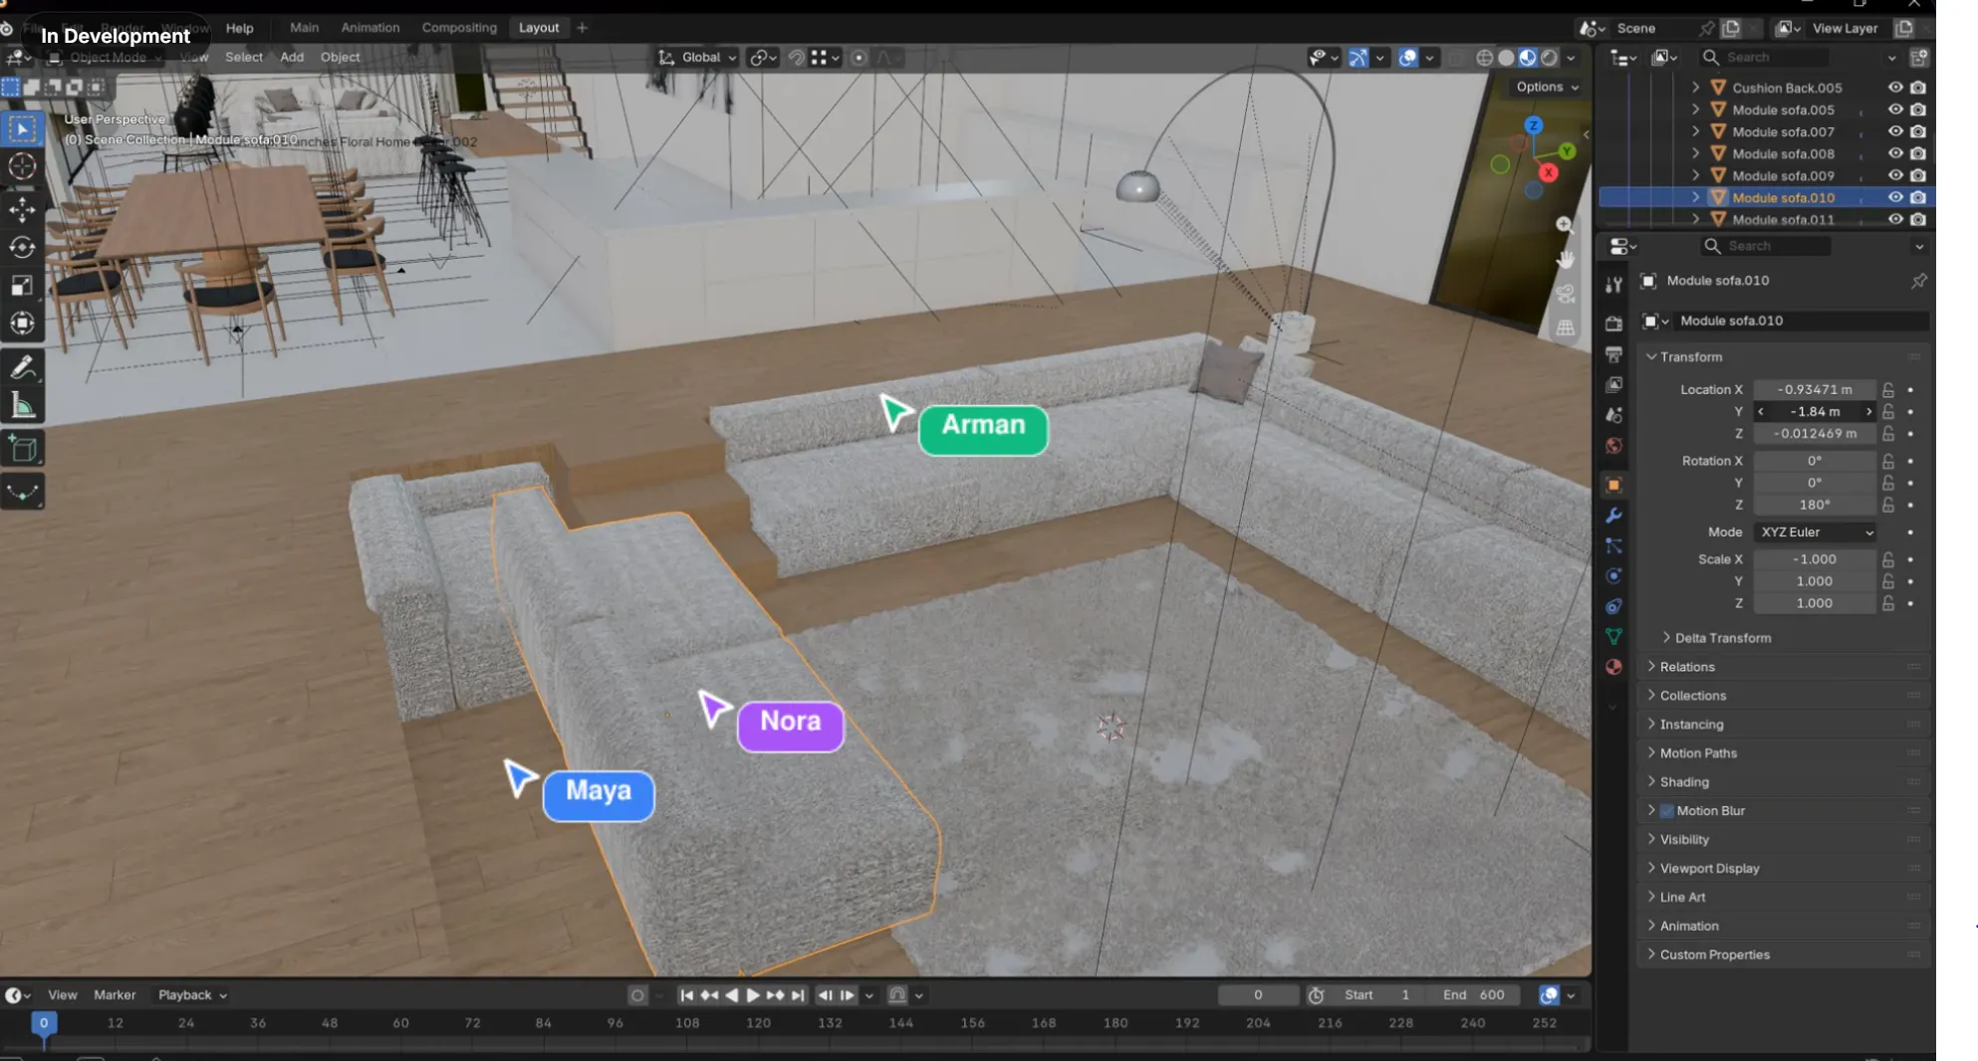Viewport: 1978px width, 1061px height.
Task: Select the Rotate tool
Action: [x=22, y=247]
